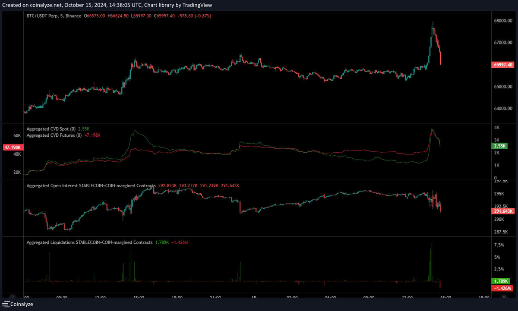Click the Aggregated CVD Spot legend

(52, 129)
